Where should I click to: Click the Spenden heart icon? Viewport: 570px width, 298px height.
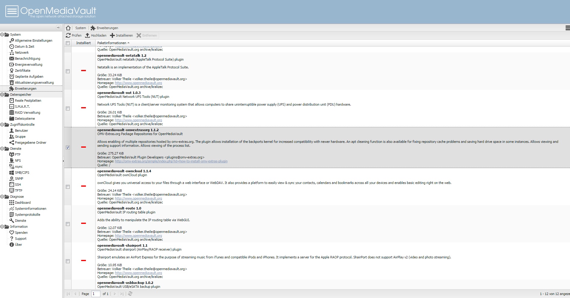coord(12,233)
